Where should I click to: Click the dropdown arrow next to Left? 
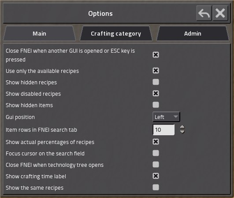click(176, 116)
